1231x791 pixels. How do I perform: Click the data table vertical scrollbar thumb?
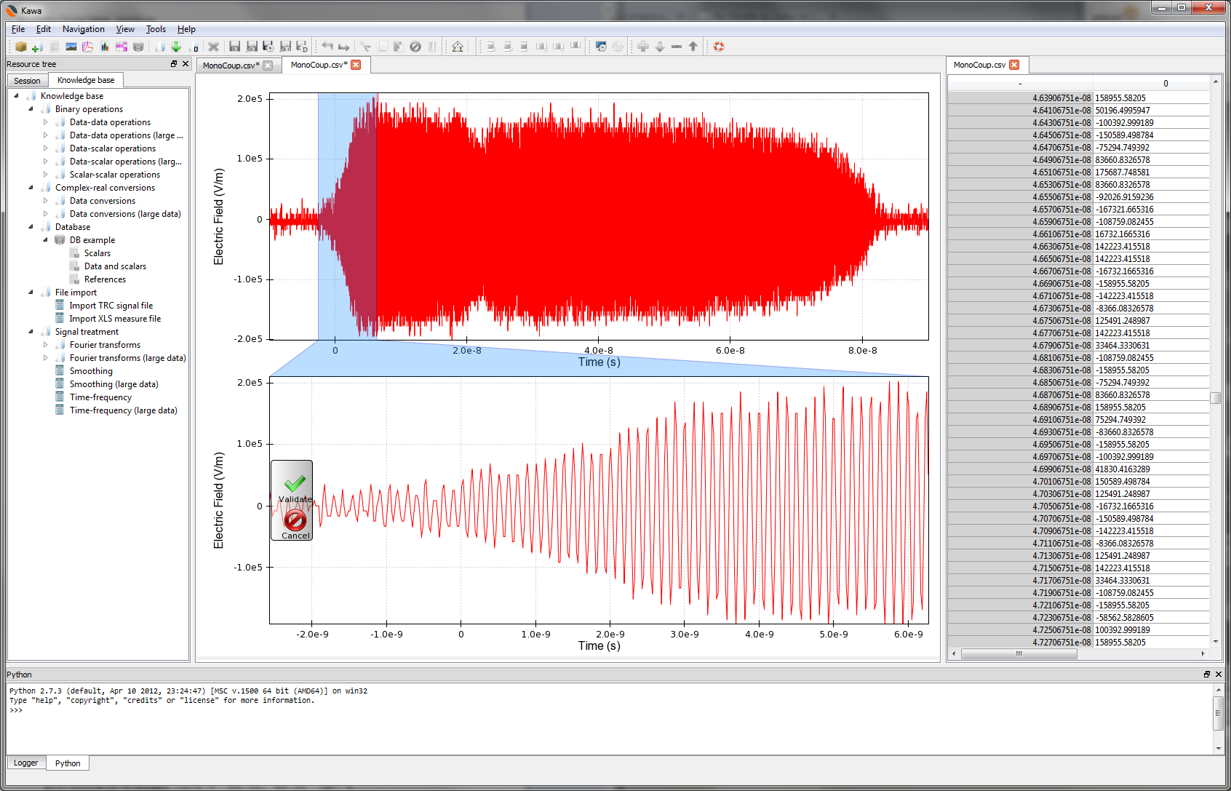coord(1215,397)
